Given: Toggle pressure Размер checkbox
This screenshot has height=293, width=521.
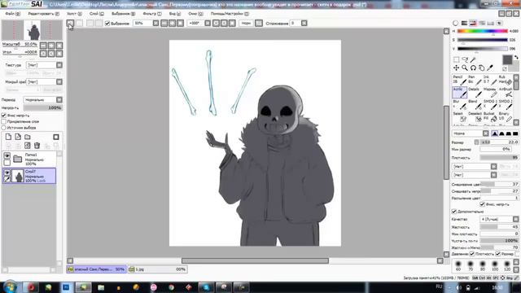Looking at the screenshot, I should [x=497, y=254].
